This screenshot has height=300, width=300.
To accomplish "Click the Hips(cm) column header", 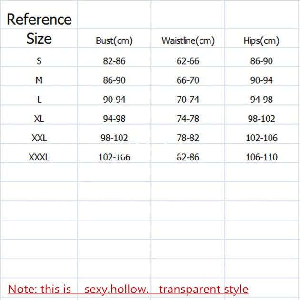I will (x=261, y=41).
